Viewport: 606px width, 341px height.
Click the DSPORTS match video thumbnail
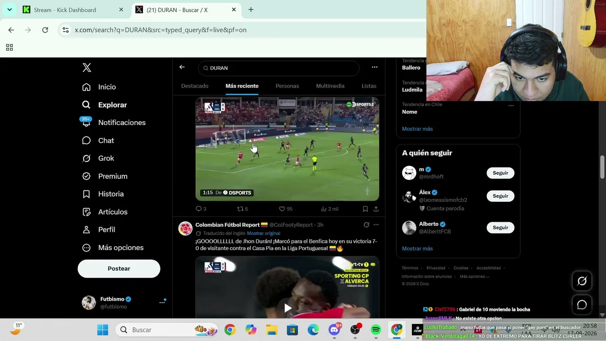point(287,149)
